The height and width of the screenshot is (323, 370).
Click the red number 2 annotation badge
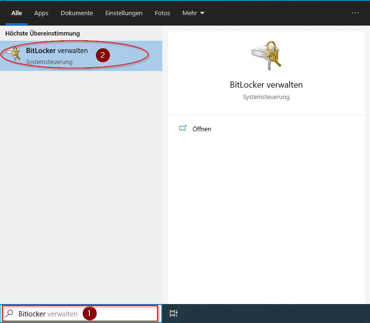pyautogui.click(x=103, y=55)
